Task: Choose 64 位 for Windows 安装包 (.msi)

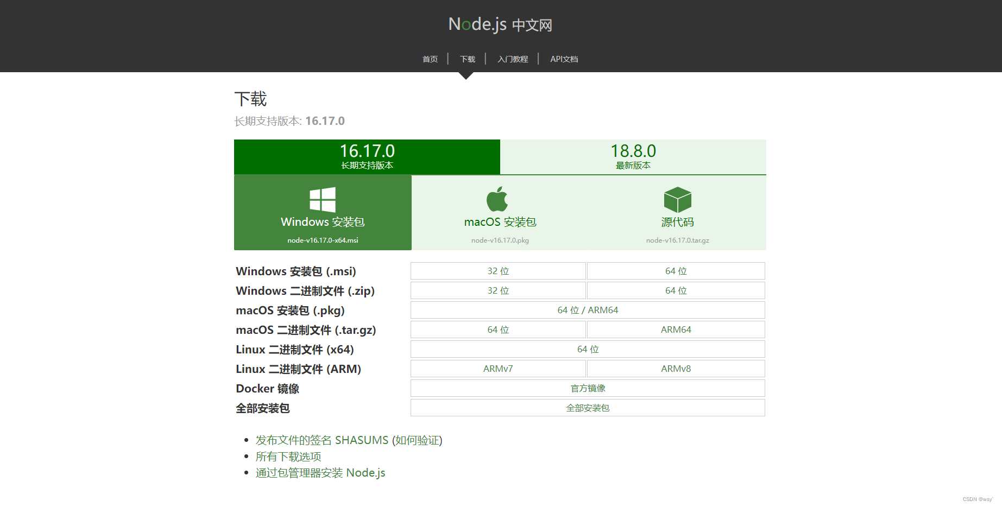Action: 676,271
